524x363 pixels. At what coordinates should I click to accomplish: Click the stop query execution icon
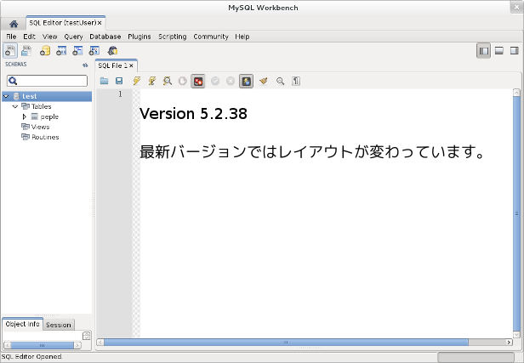pos(182,81)
